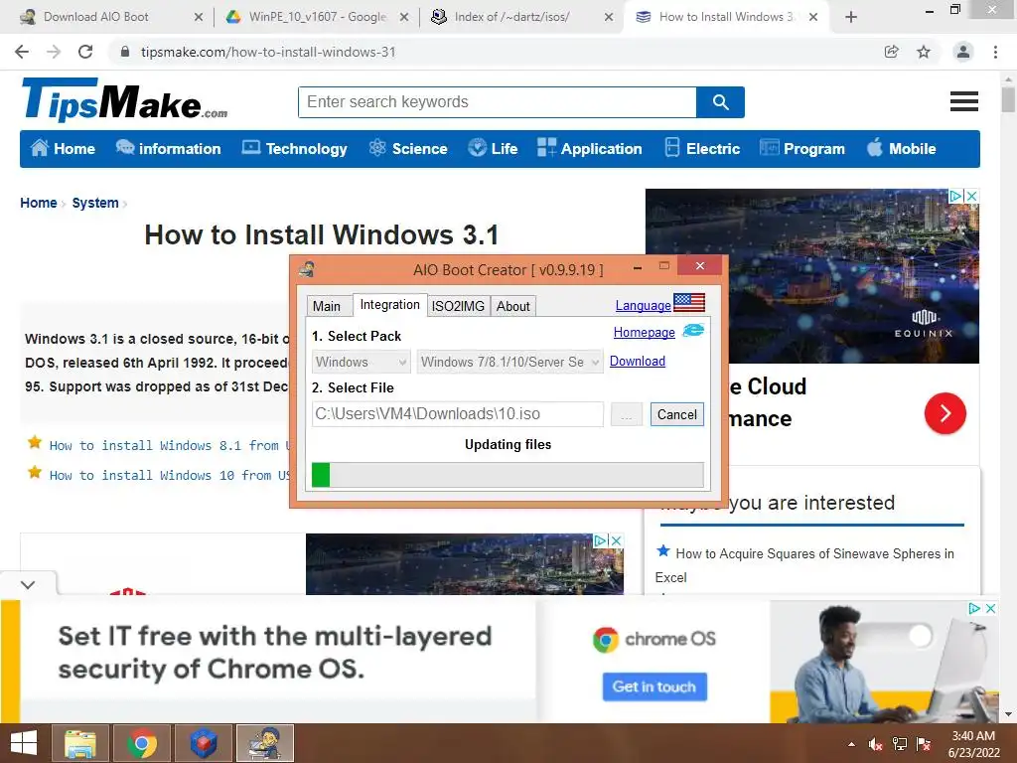The width and height of the screenshot is (1017, 763).
Task: Open the Program navigation item
Action: [802, 149]
